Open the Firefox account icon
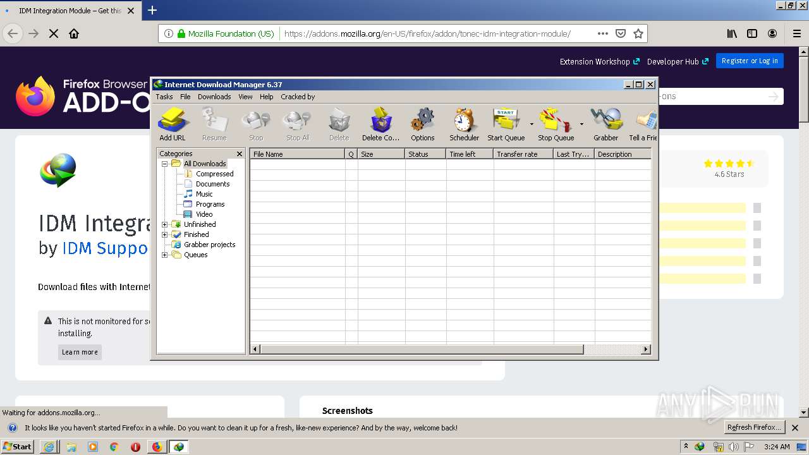The image size is (809, 455). point(772,33)
